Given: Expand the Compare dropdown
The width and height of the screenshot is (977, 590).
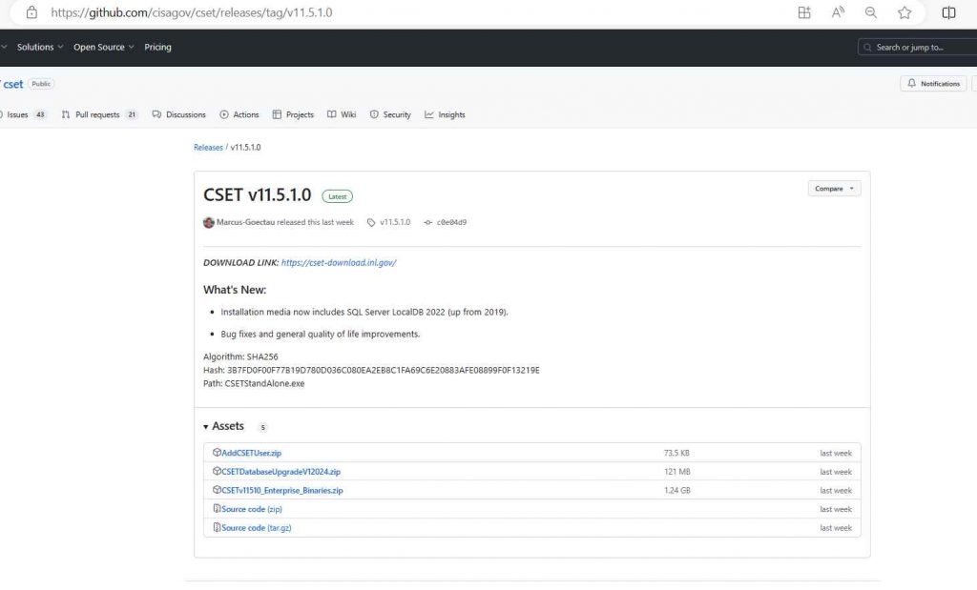Looking at the screenshot, I should pos(834,189).
